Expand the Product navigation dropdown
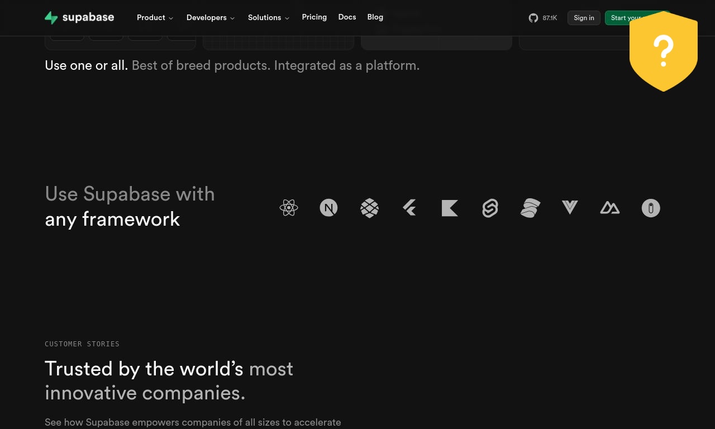 tap(155, 18)
